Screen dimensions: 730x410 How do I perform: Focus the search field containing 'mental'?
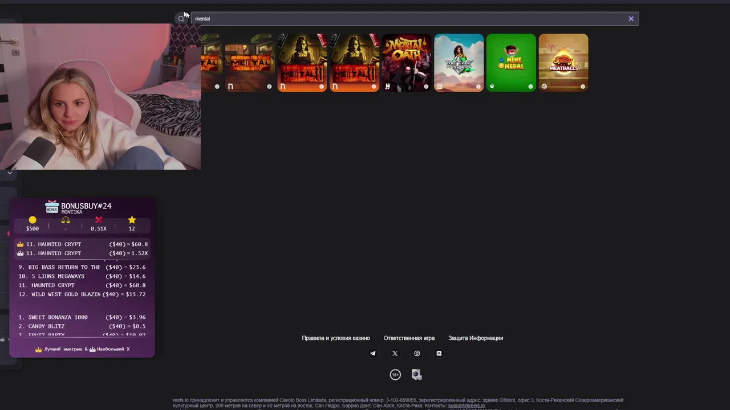[x=415, y=19]
